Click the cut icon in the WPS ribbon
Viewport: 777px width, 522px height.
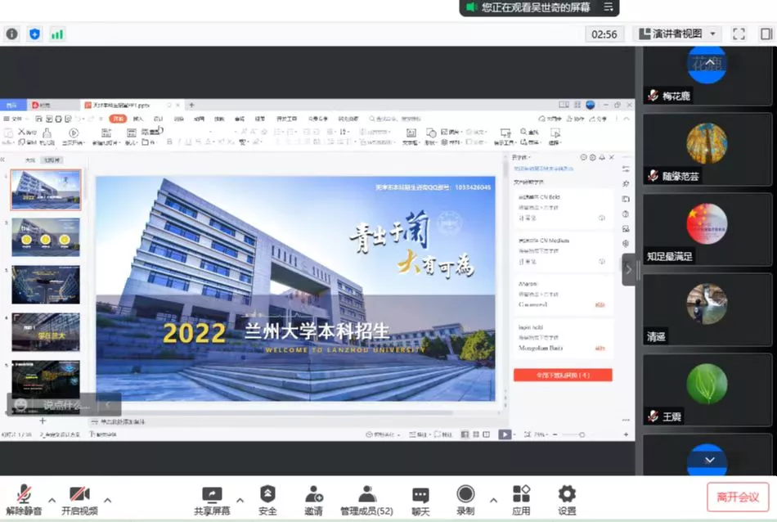tap(21, 132)
